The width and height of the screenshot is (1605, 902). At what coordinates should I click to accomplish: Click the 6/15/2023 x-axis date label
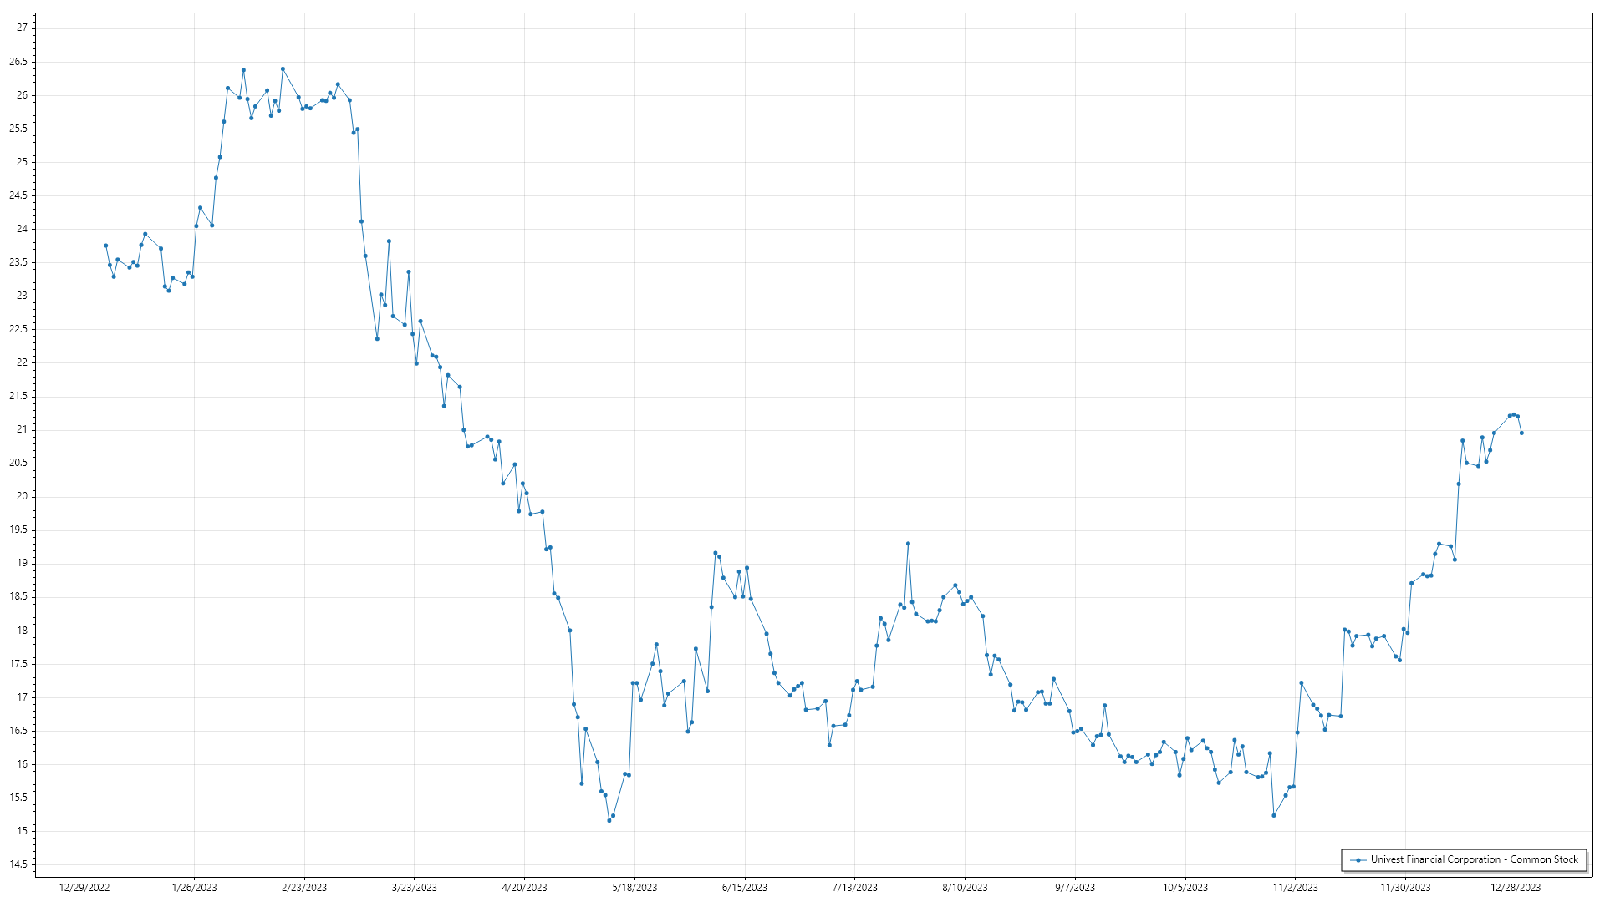pyautogui.click(x=745, y=888)
